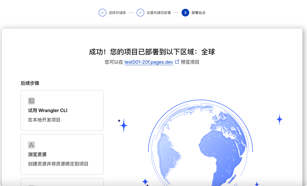Open the test001-20f.pages.dev preview link
This screenshot has width=307, height=186.
149,62
